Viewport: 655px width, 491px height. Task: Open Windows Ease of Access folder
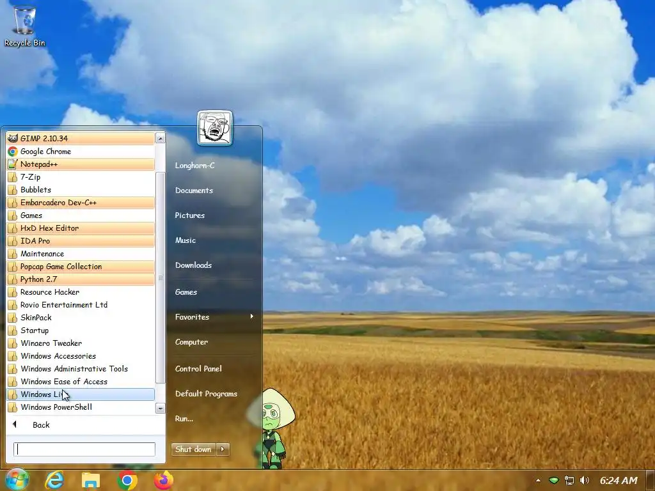(81, 382)
